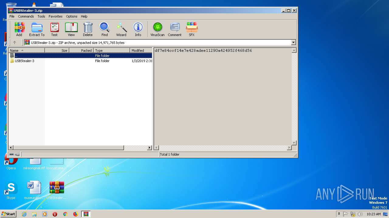Select the Skype desktop shortcut

tap(11, 191)
